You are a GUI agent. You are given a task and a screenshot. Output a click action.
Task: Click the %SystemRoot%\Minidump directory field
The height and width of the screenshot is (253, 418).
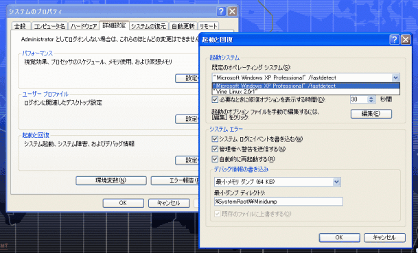tap(278, 202)
